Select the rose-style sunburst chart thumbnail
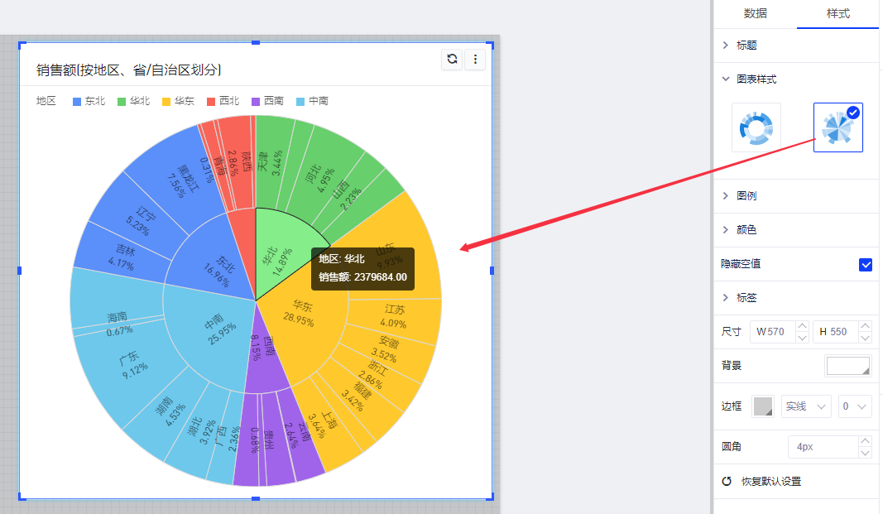 [x=837, y=127]
